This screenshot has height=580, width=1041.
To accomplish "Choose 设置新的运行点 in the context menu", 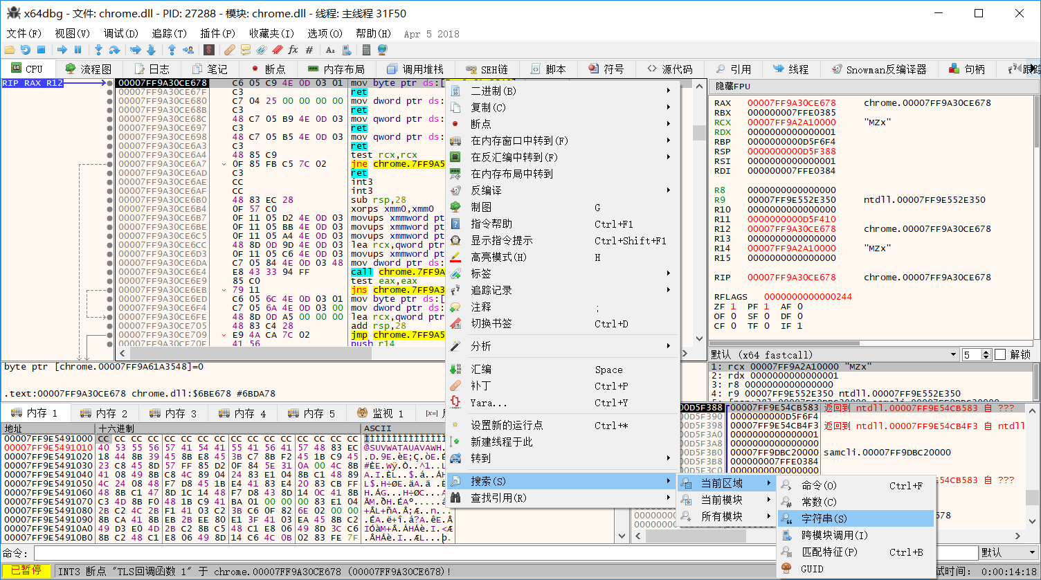I will pos(561,425).
